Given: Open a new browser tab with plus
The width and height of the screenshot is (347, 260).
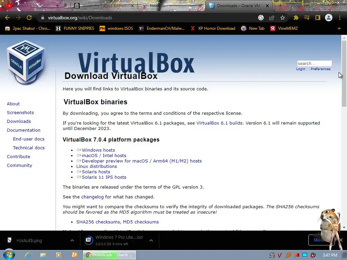Looking at the screenshot, I should (x=280, y=6).
